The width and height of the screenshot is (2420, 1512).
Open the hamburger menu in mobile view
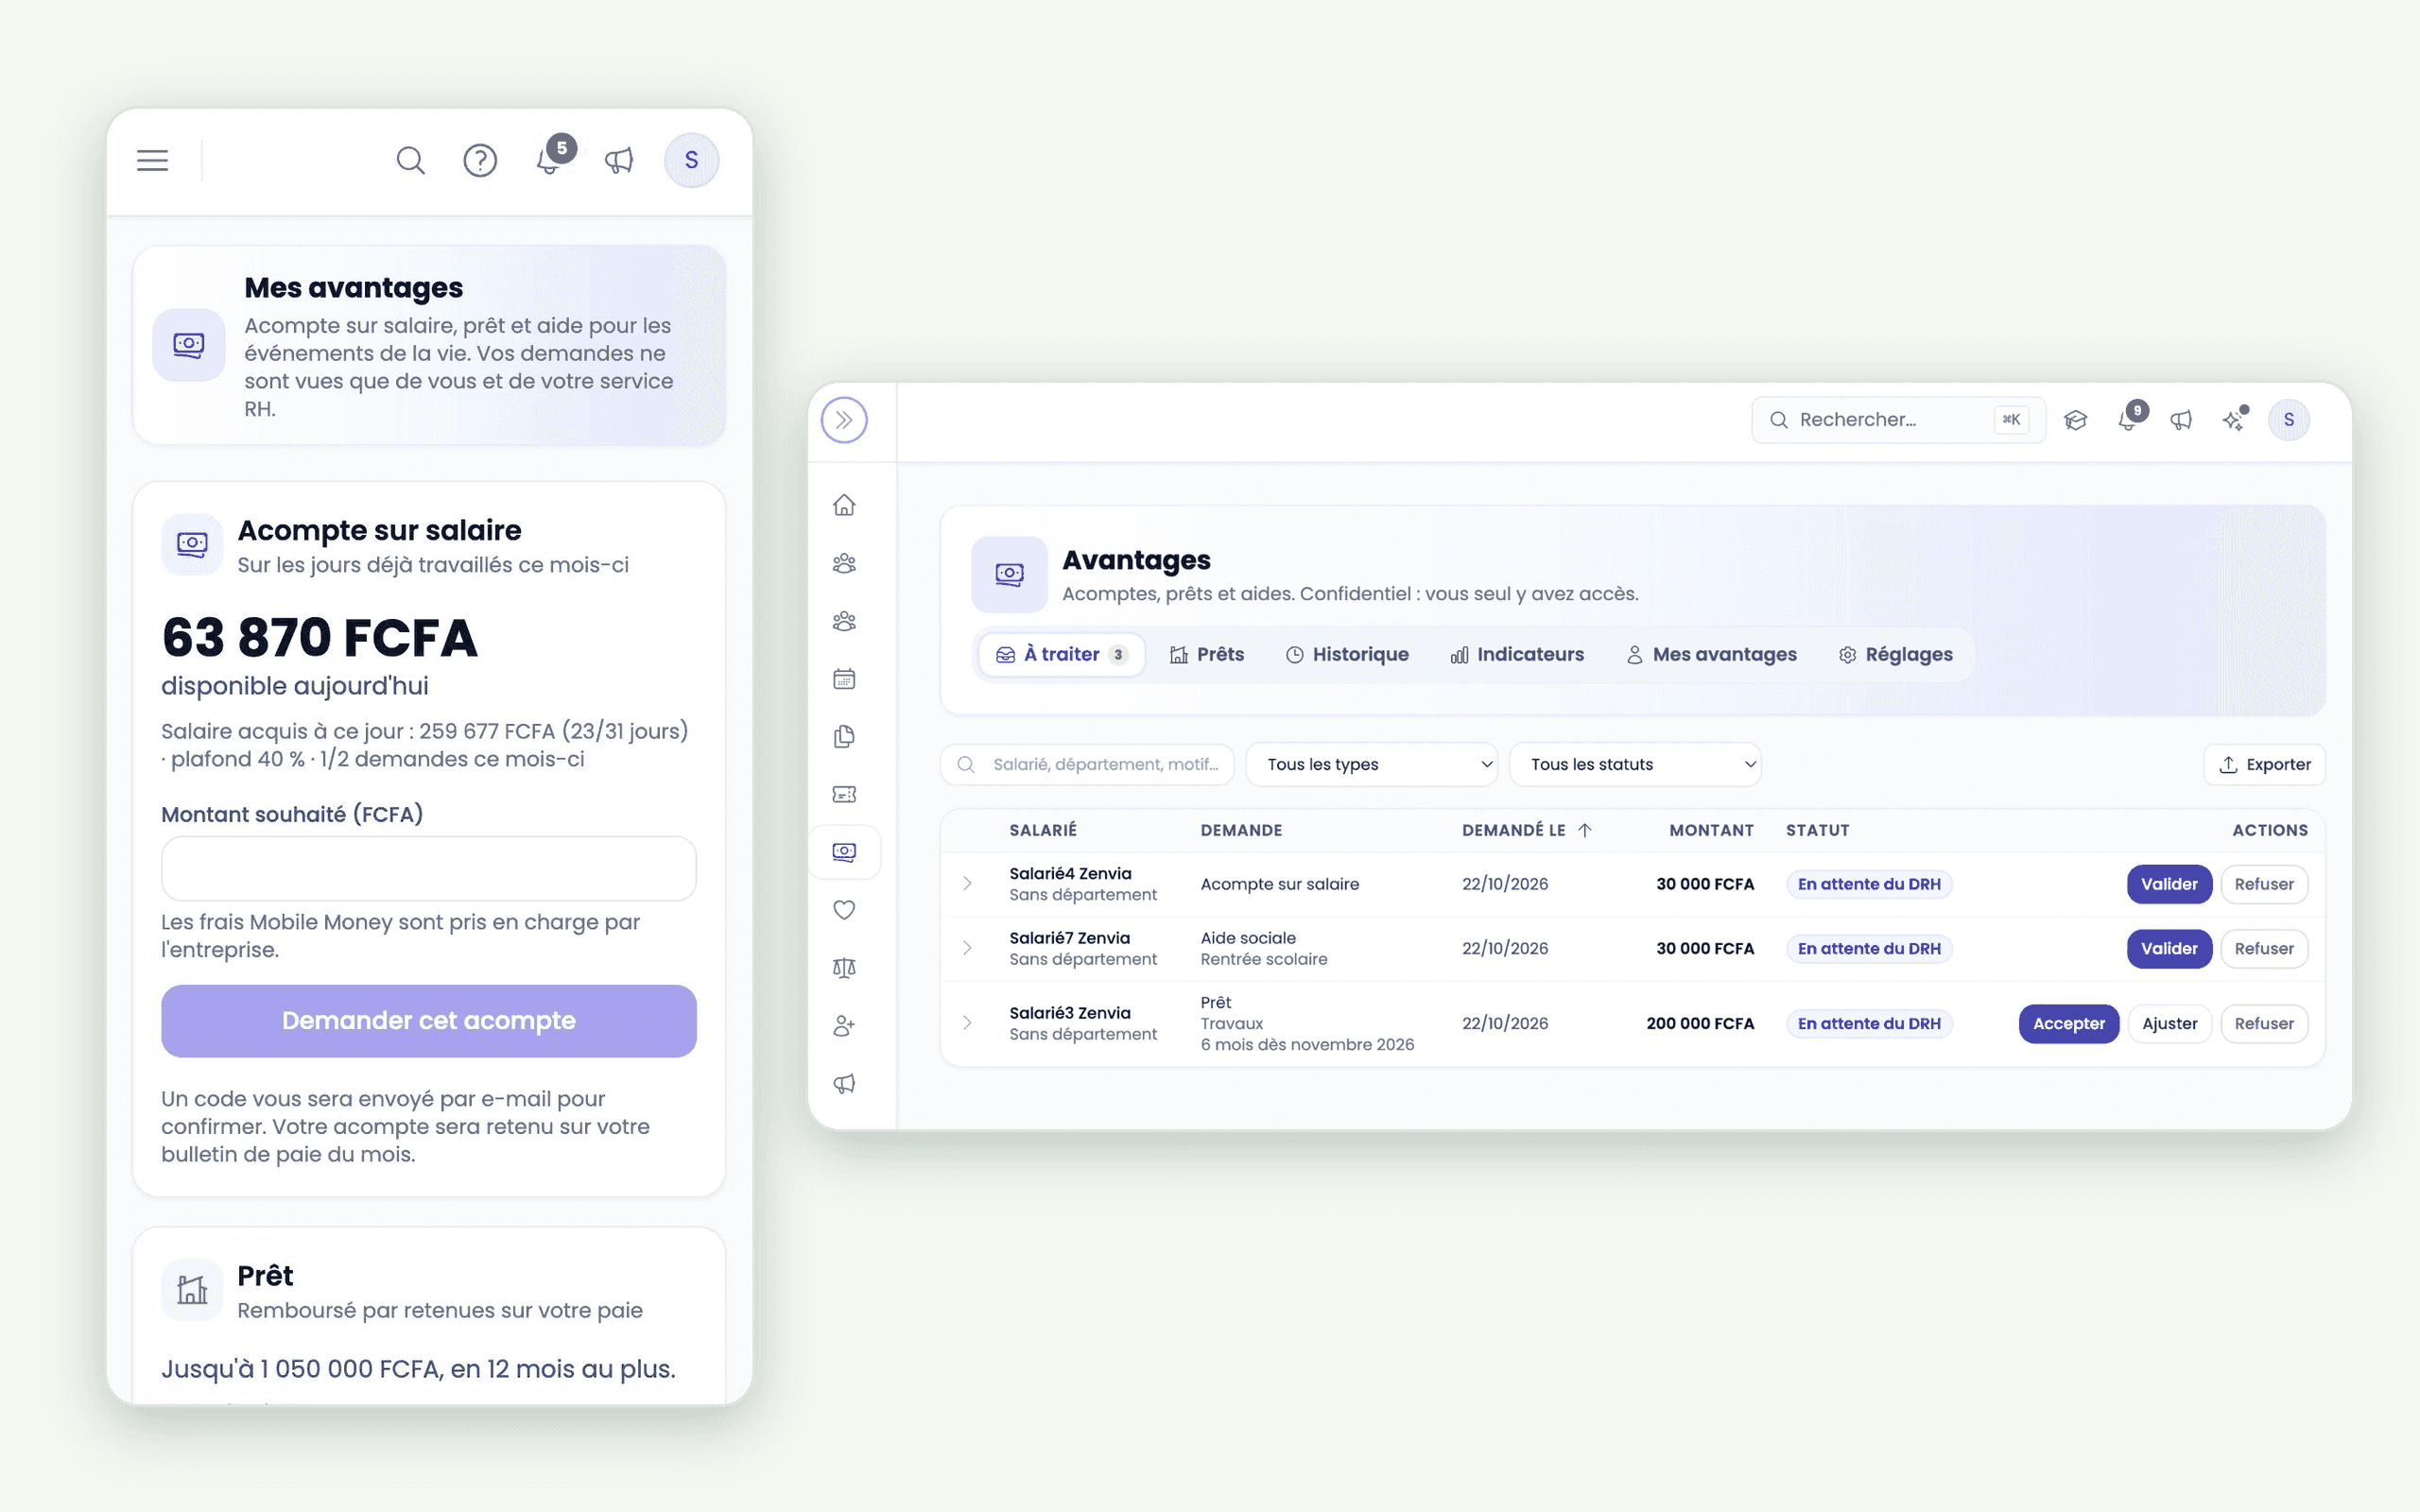(152, 160)
